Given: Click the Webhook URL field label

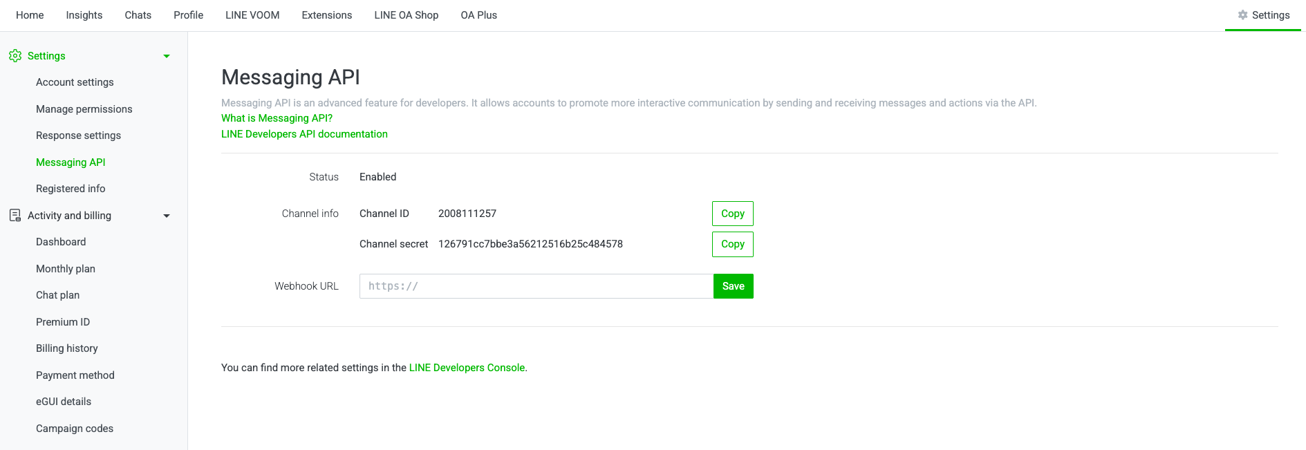Looking at the screenshot, I should coord(306,286).
